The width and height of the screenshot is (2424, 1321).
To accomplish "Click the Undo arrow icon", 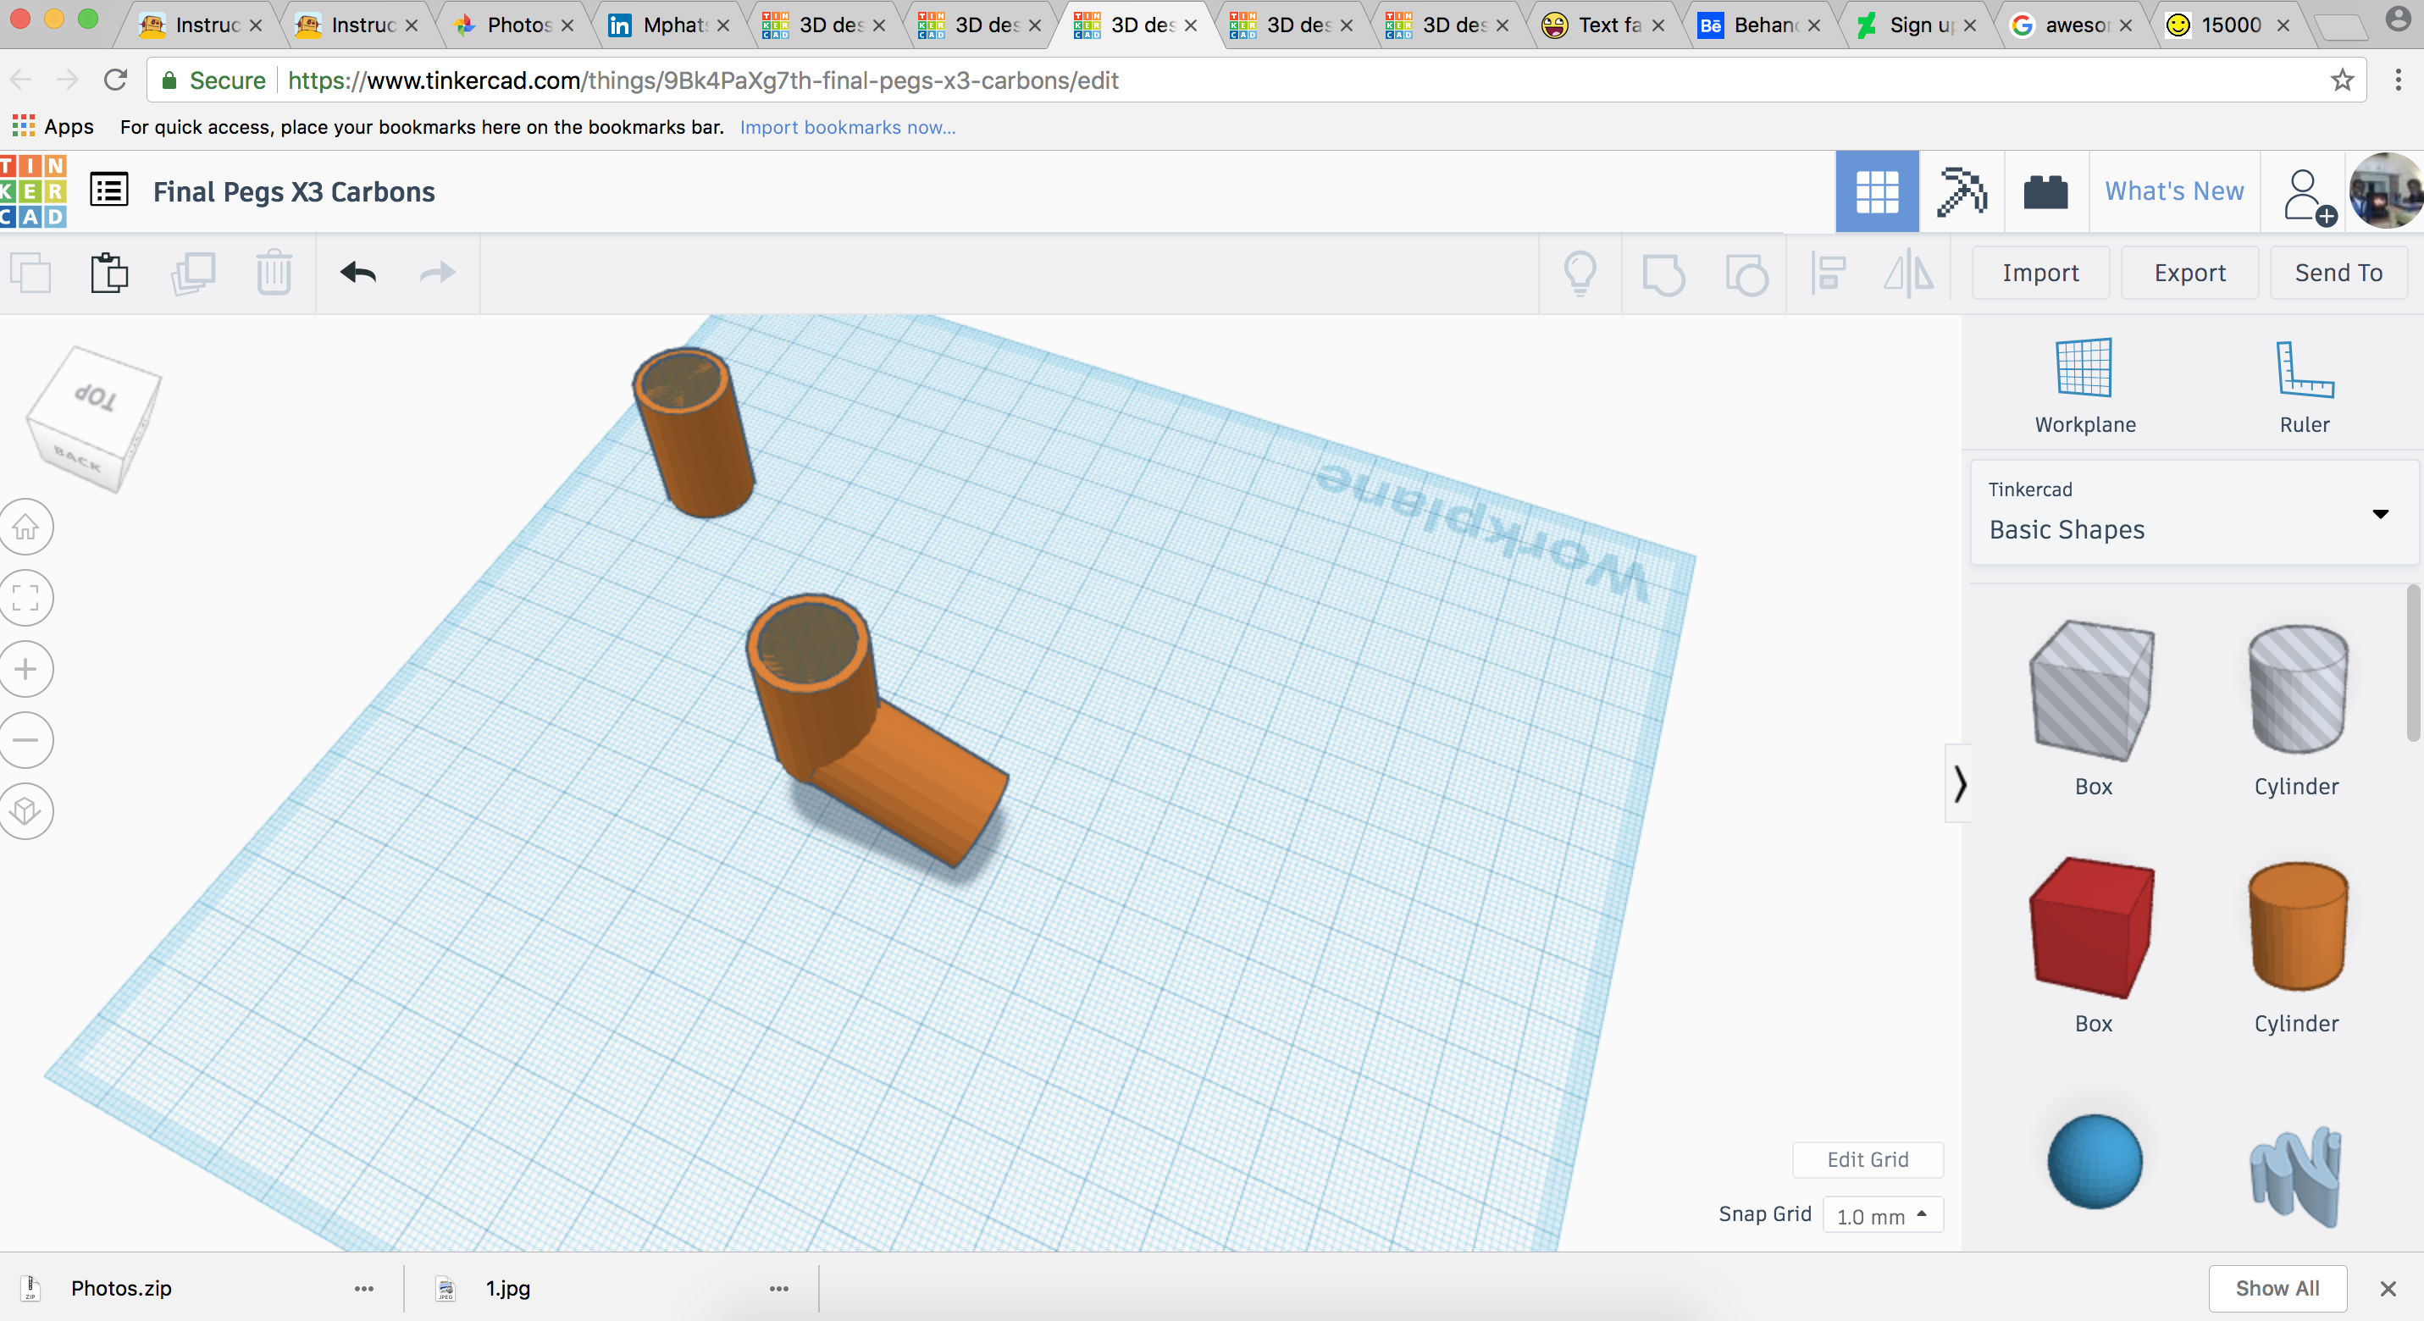I will [357, 273].
